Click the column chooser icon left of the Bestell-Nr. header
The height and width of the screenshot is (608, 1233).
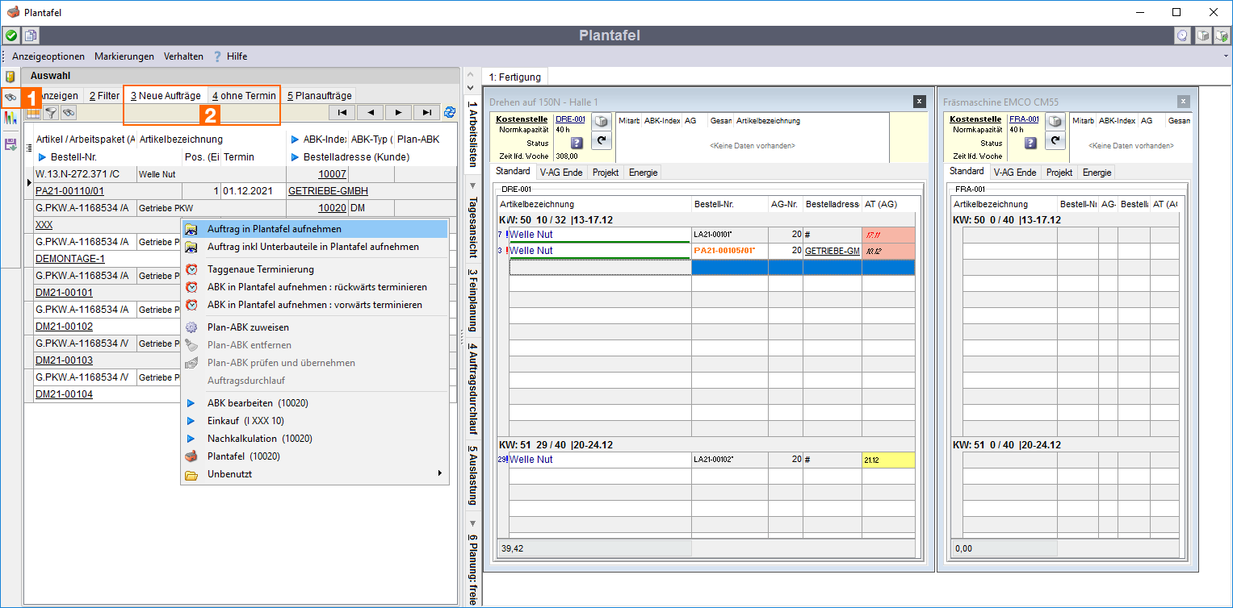[x=29, y=148]
